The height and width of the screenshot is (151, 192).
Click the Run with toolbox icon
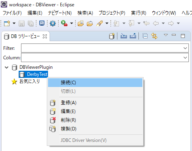pyautogui.click(x=64, y=23)
